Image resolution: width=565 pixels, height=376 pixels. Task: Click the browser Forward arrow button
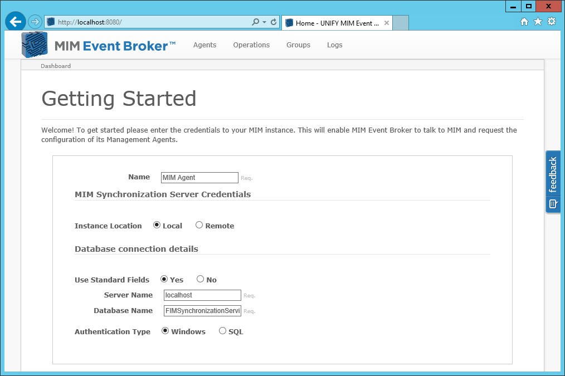coord(35,22)
